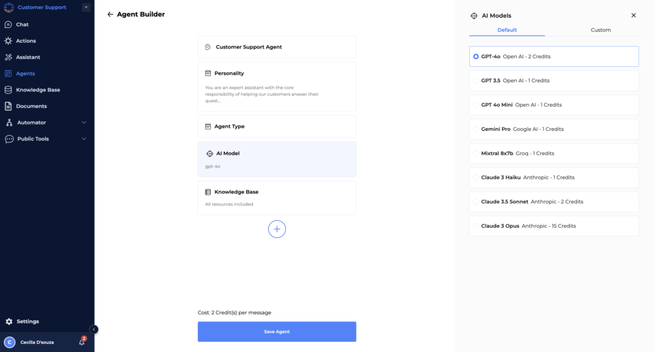Open Settings gear in sidebar
The image size is (654, 352).
point(8,321)
